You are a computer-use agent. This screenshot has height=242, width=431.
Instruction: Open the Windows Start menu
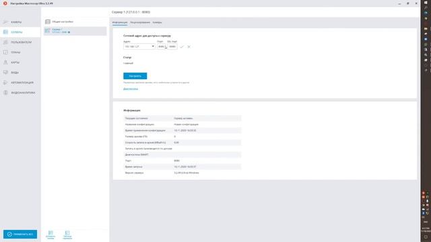pos(426,3)
